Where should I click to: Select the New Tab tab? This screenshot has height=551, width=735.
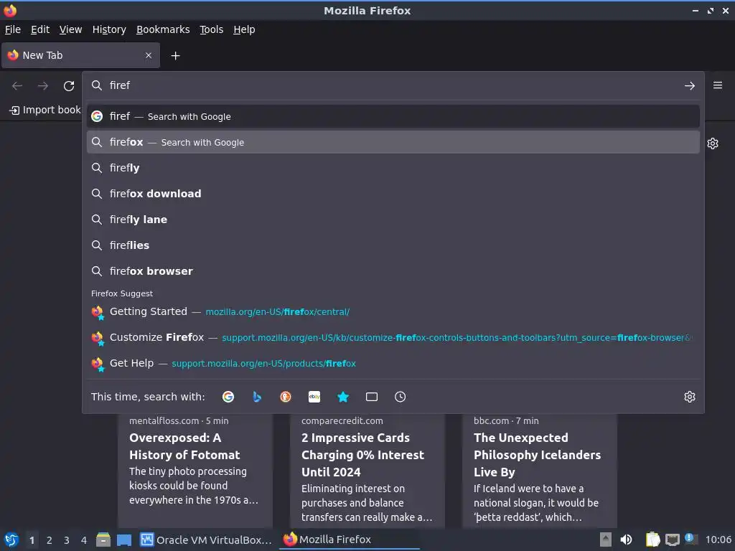[80, 55]
